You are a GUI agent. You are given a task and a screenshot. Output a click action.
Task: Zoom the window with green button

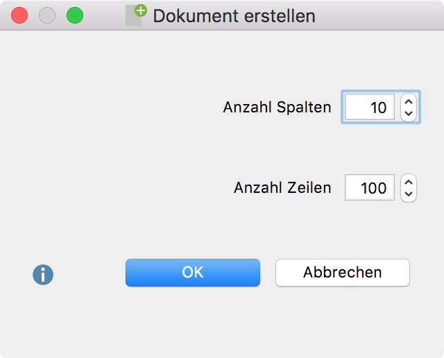pos(75,15)
